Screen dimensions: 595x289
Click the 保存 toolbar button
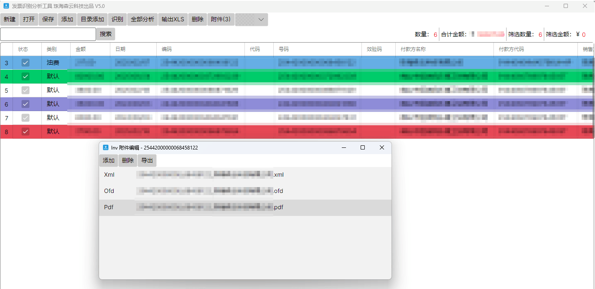(48, 20)
